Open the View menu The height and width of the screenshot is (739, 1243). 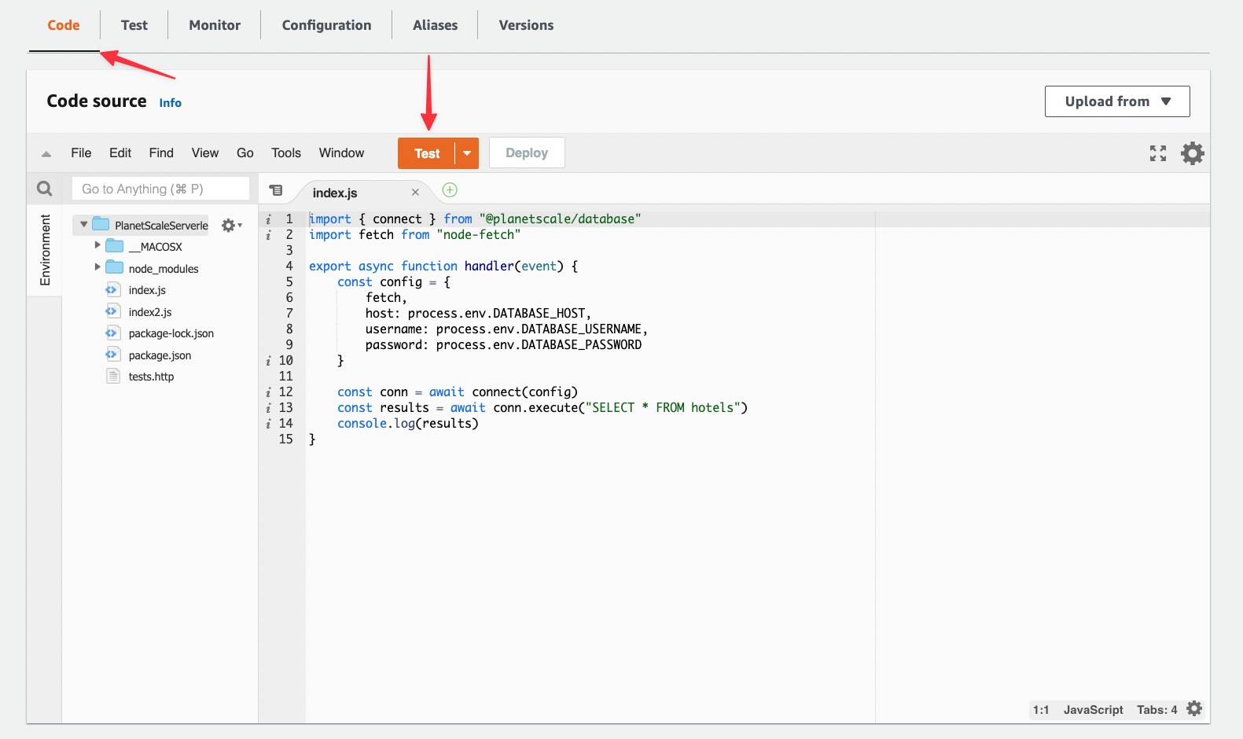click(205, 153)
